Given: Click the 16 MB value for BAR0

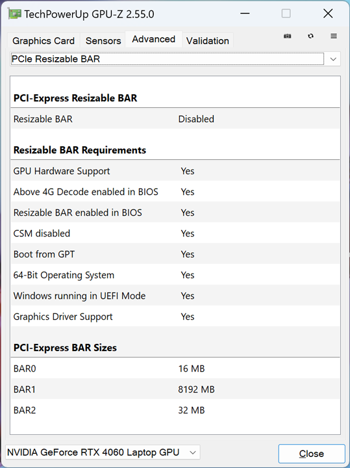Looking at the screenshot, I should point(192,369).
